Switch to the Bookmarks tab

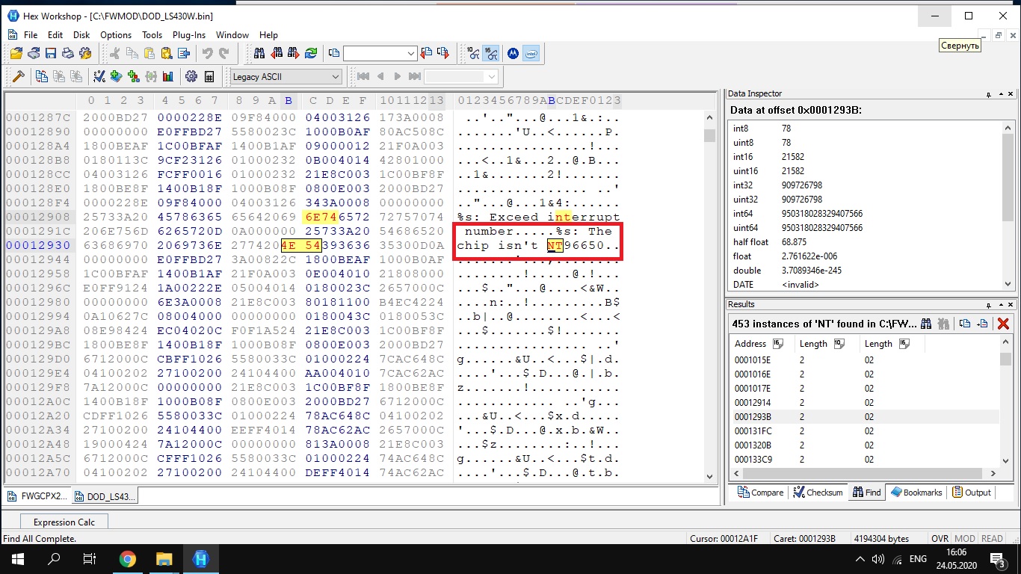[917, 493]
